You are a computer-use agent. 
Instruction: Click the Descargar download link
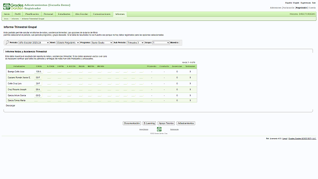click(x=10, y=105)
